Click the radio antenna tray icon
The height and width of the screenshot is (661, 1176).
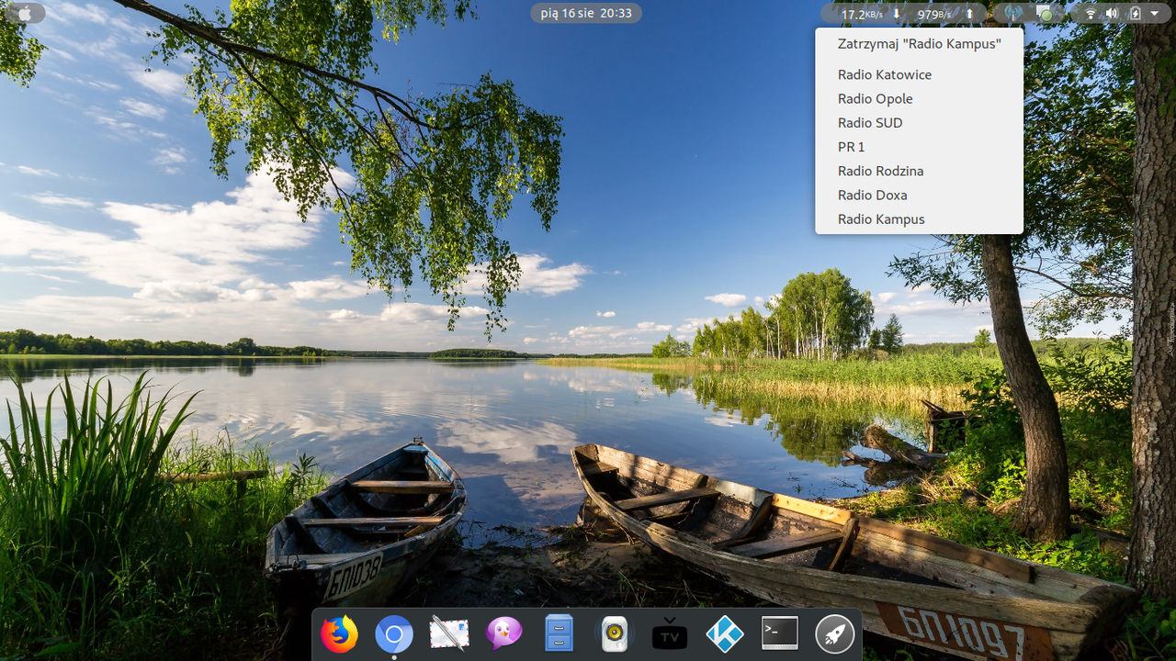[x=1012, y=14]
